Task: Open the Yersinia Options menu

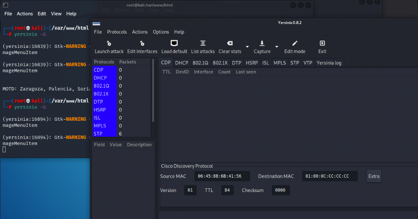Action: tap(161, 32)
